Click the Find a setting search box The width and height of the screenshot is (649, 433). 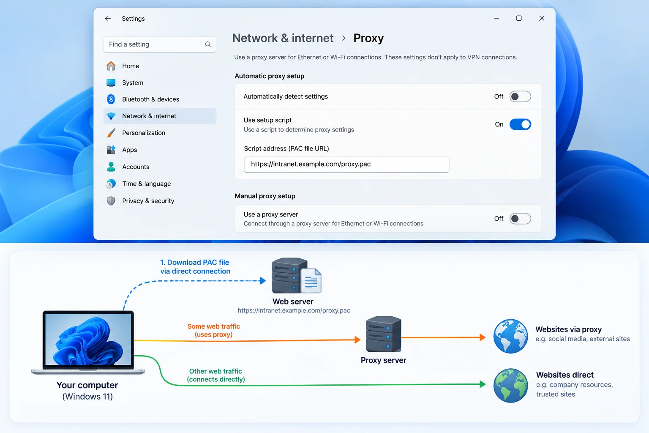(160, 44)
